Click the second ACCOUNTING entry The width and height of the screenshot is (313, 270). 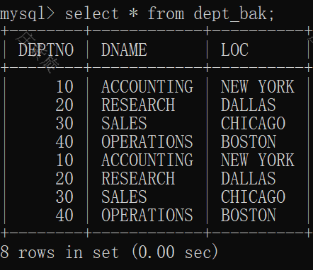tap(147, 160)
